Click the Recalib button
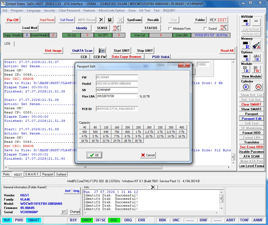 click(153, 20)
